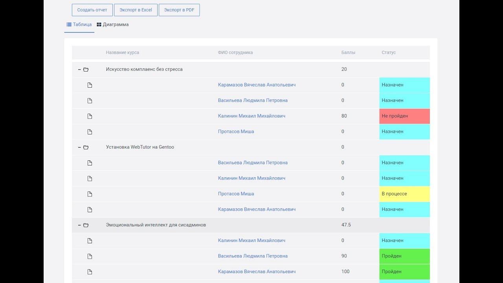The width and height of the screenshot is (503, 283).
Task: Click folder icon beside «Установка WebTutor на Gentoo»
Action: [86, 147]
